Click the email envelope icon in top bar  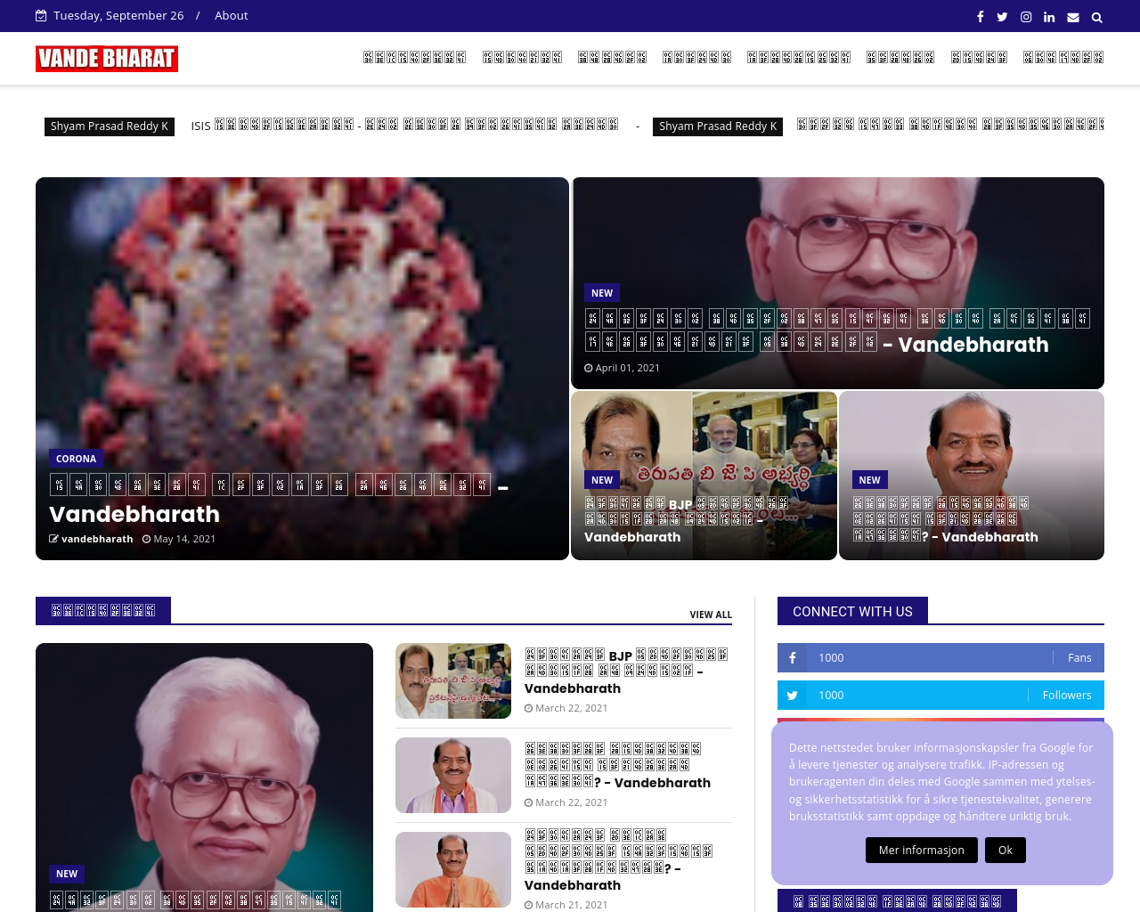point(1073,17)
